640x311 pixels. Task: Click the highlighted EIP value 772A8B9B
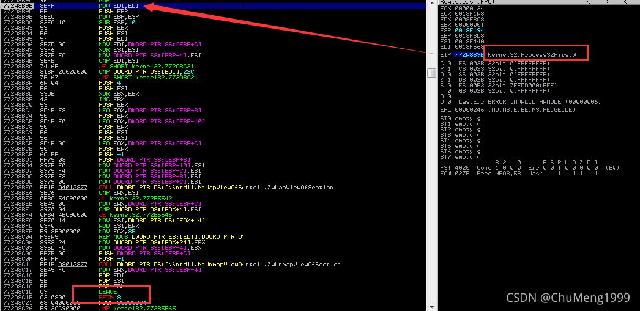468,54
